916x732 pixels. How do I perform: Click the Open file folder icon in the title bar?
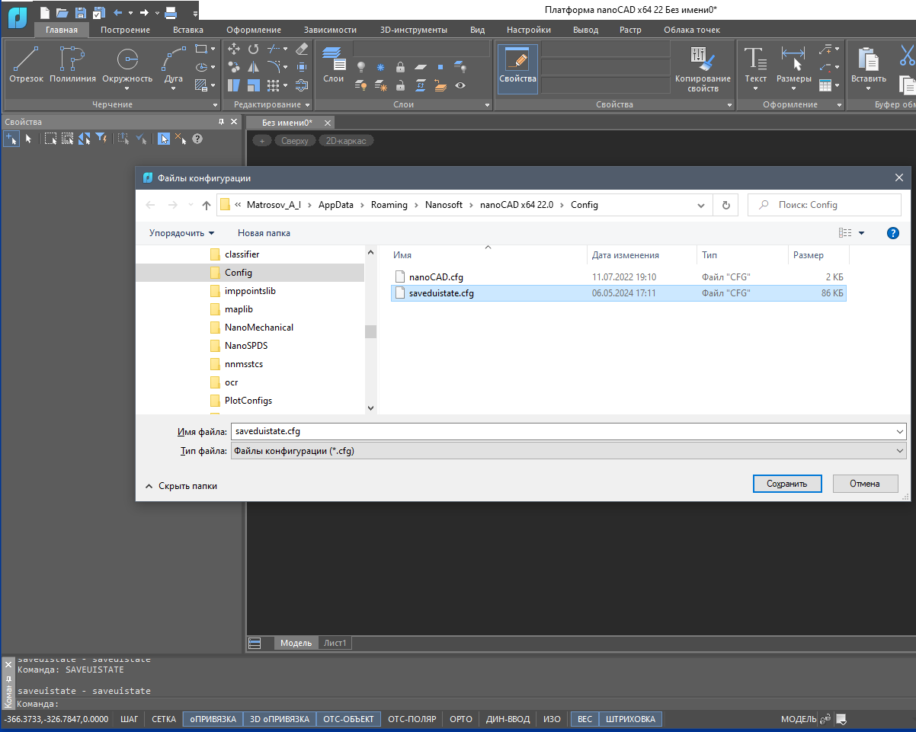pyautogui.click(x=62, y=12)
